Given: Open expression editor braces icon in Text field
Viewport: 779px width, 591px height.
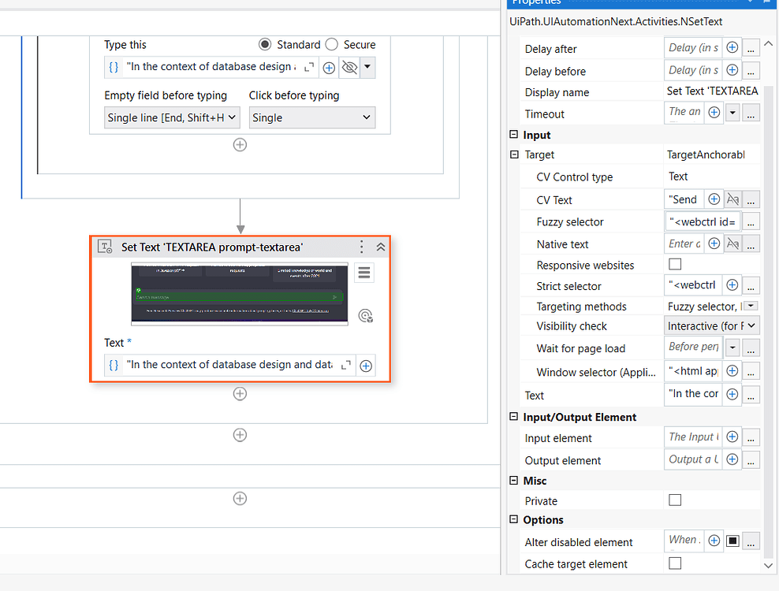Looking at the screenshot, I should pos(113,365).
